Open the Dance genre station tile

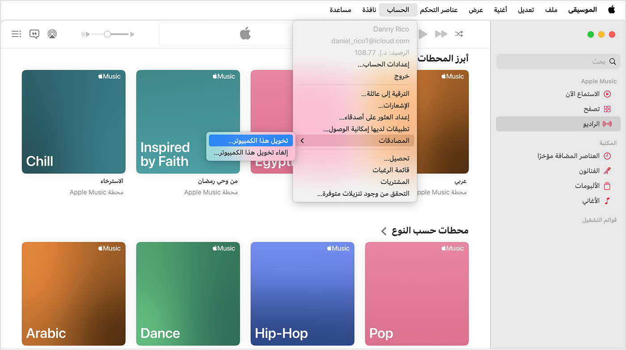(x=188, y=294)
